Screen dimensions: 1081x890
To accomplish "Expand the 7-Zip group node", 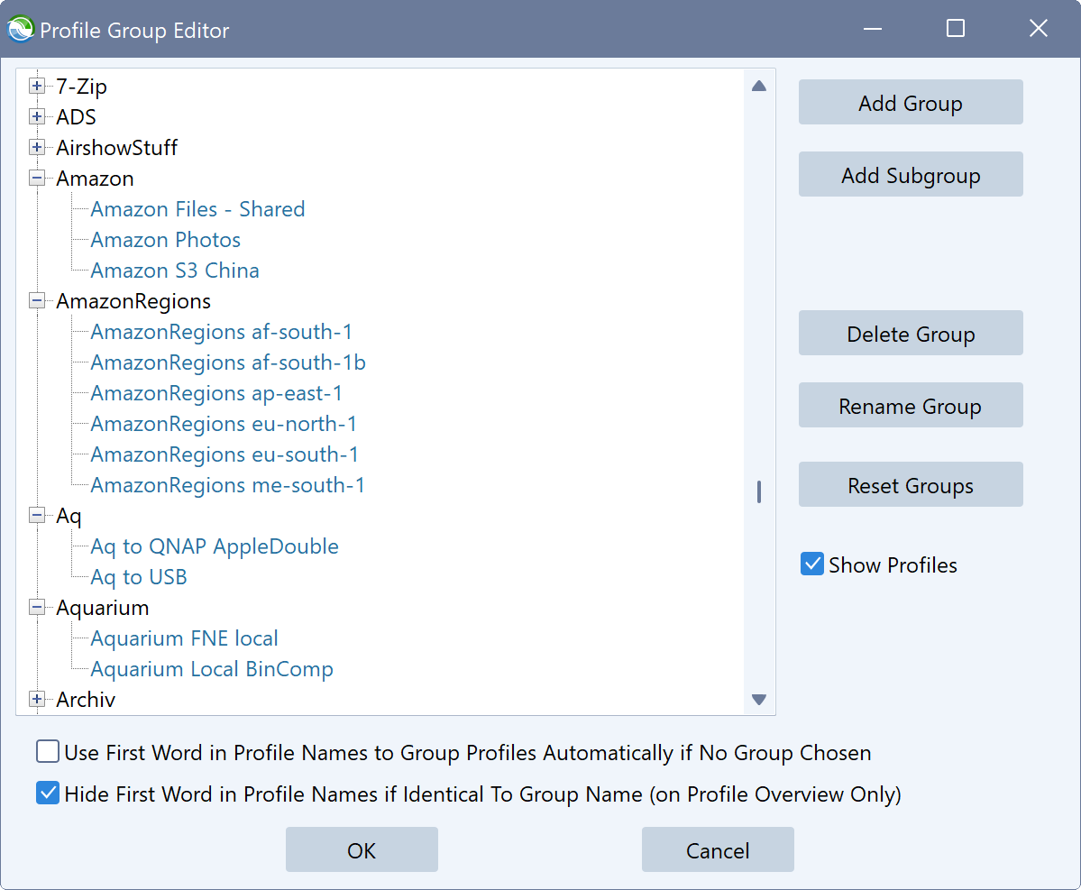I will [x=36, y=86].
